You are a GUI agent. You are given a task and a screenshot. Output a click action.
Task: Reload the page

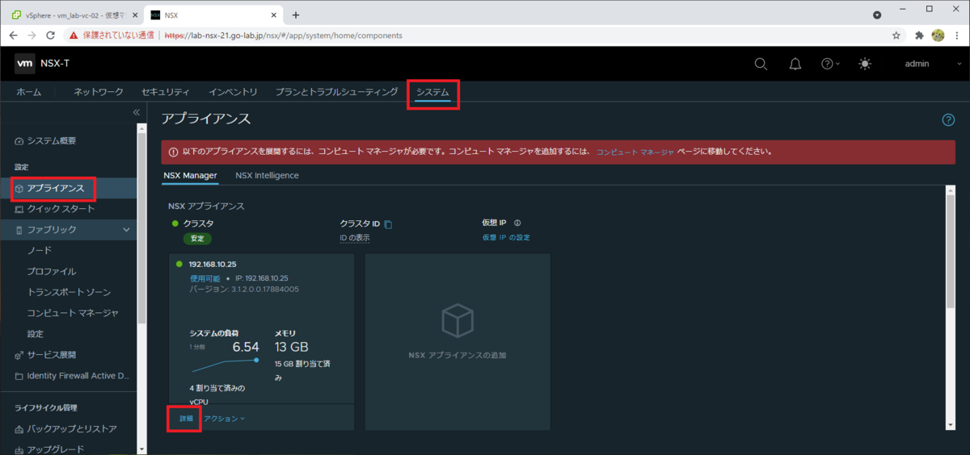(x=51, y=35)
